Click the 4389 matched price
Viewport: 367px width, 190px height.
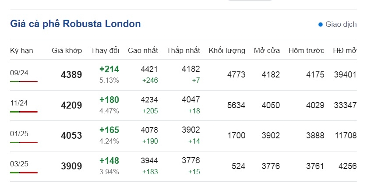71,74
